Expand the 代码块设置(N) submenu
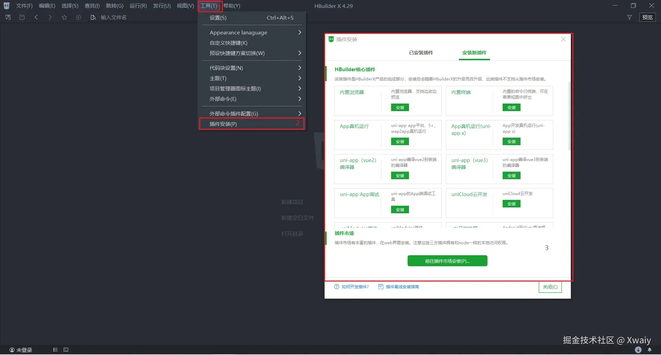 (x=252, y=68)
